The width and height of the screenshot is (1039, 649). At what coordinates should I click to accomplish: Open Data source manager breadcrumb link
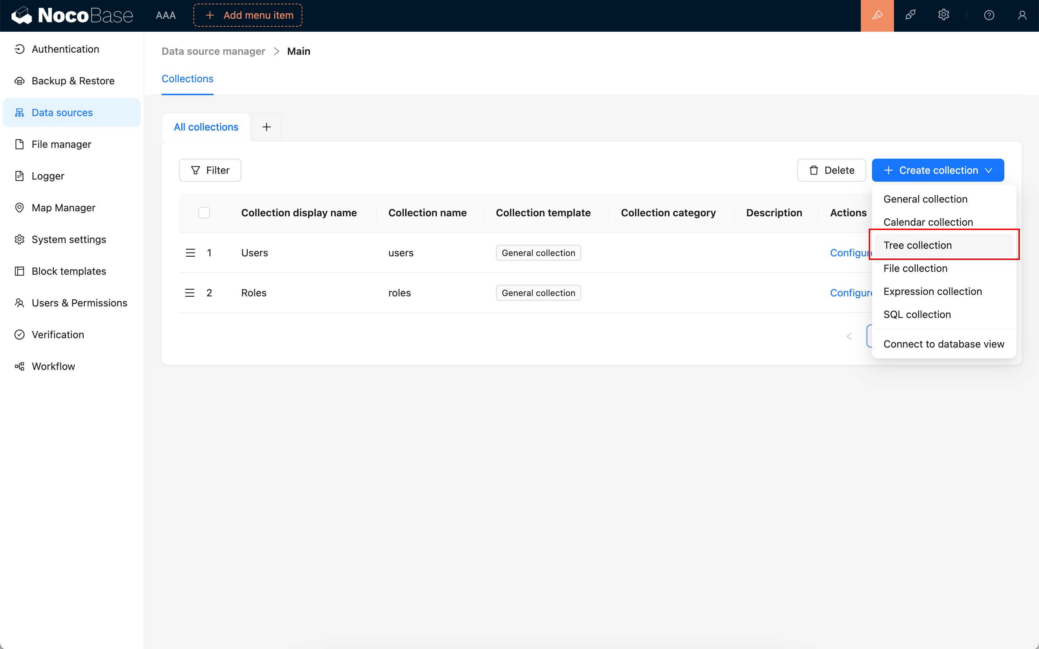point(213,51)
